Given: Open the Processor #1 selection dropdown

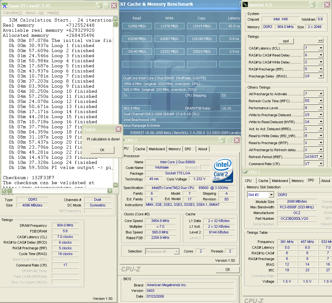Looking at the screenshot, I should point(176,252).
